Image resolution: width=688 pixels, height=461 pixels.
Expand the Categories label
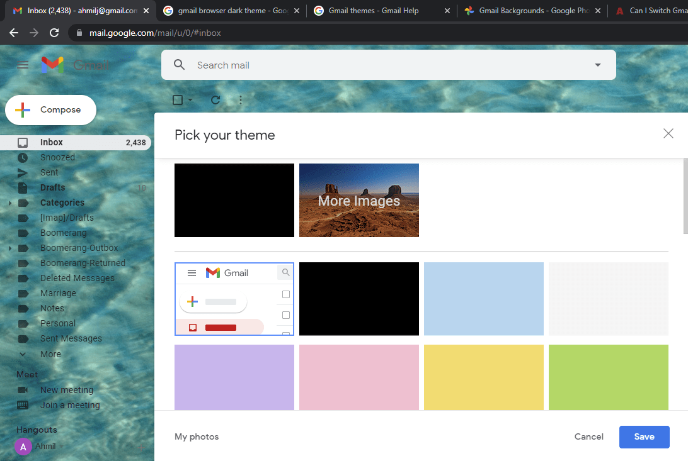[x=10, y=203]
